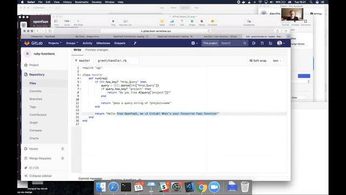Open the new item plus dropdown in GitLab navbar
This screenshot has width=346, height=195.
tap(195, 43)
